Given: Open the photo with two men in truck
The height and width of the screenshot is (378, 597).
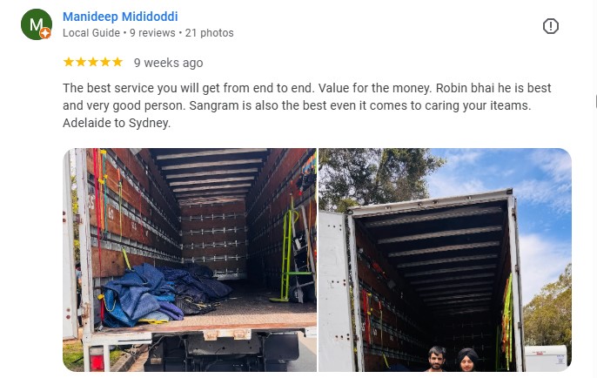Looking at the screenshot, I should tap(445, 260).
